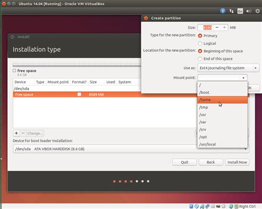Open the En keyboard layout indicator
Image resolution: width=262 pixels, height=209 pixels.
[x=240, y=11]
